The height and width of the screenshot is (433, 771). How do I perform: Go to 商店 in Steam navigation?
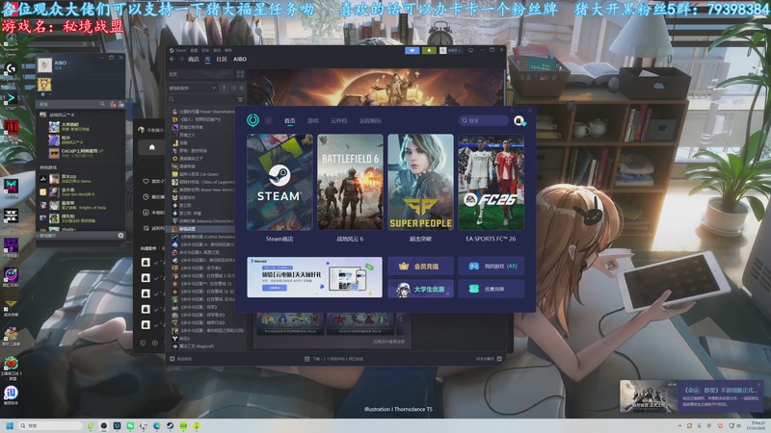pyautogui.click(x=194, y=60)
